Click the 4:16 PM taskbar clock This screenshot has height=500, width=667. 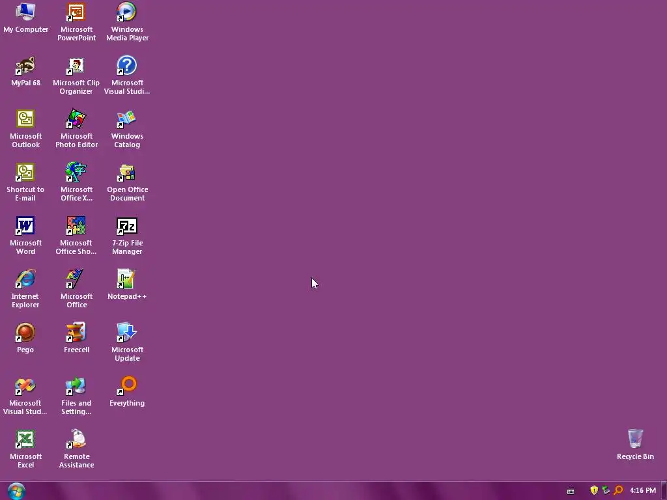(x=643, y=490)
